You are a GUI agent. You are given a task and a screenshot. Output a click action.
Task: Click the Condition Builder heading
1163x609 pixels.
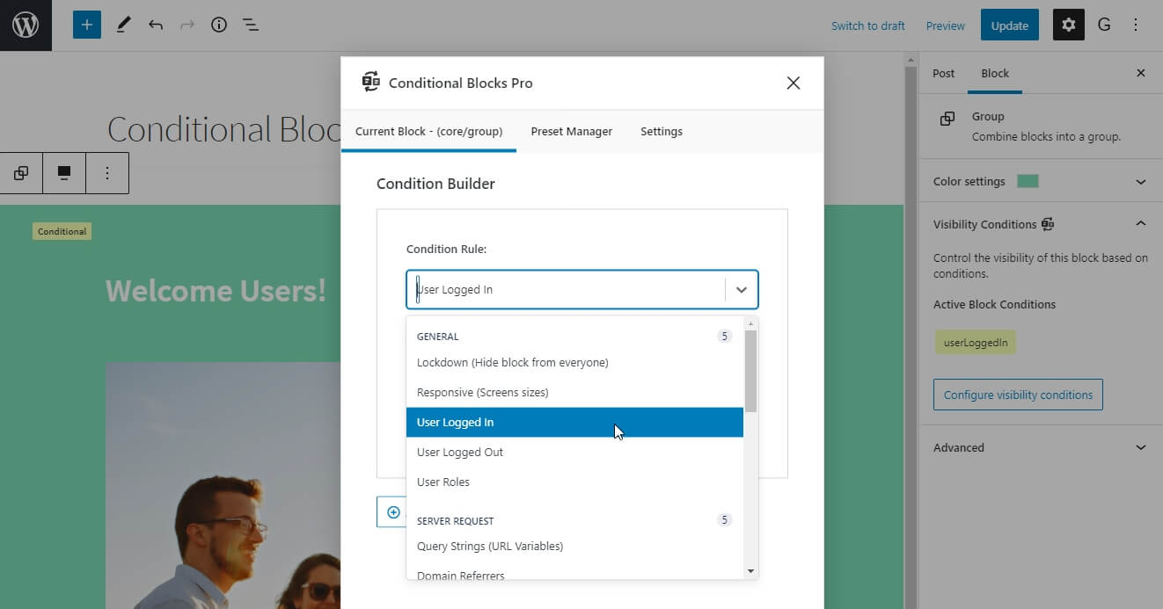pyautogui.click(x=435, y=184)
